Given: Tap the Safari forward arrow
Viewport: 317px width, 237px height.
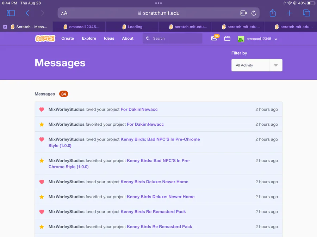Looking at the screenshot, I should [42, 13].
